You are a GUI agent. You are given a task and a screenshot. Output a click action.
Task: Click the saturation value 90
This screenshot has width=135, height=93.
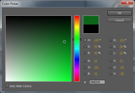(x=96, y=47)
